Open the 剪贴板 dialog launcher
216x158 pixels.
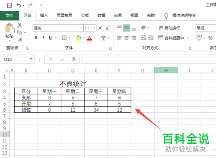(27, 49)
